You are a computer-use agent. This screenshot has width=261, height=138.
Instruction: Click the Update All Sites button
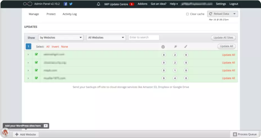coord(223,38)
